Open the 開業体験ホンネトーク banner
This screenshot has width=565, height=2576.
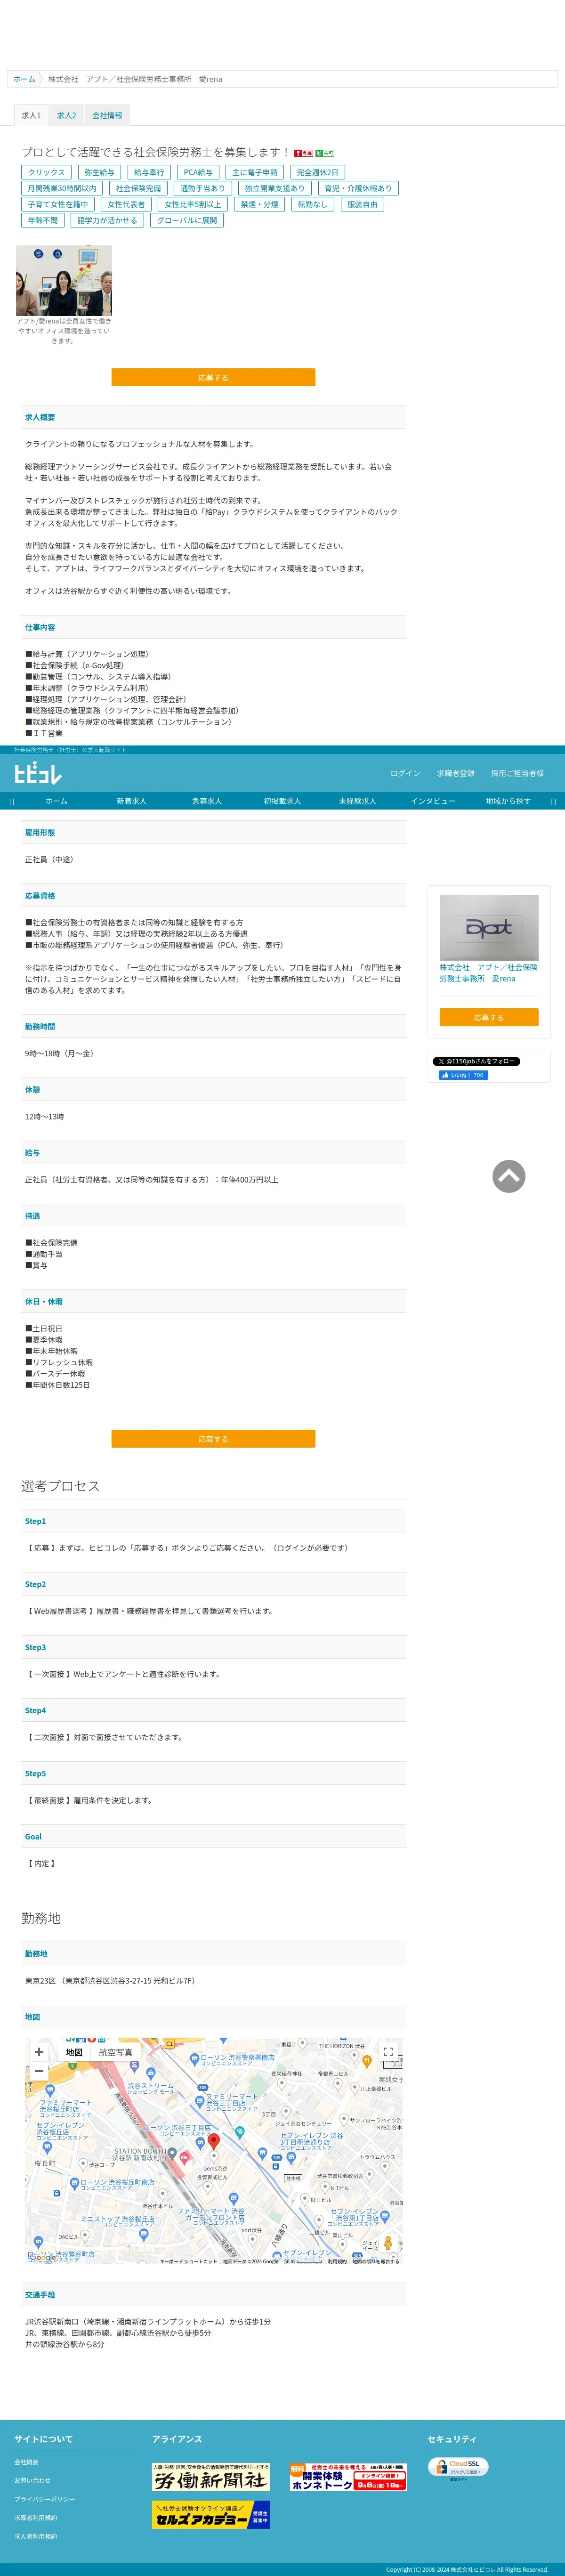pyautogui.click(x=348, y=2477)
